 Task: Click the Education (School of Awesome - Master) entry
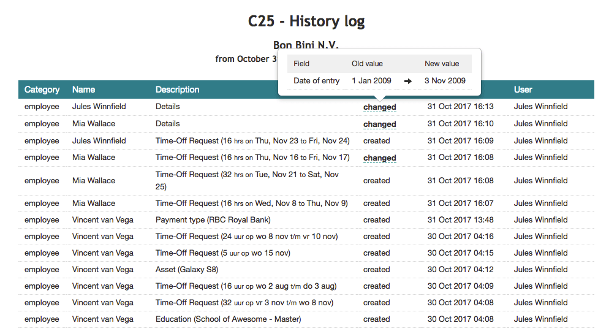228,319
